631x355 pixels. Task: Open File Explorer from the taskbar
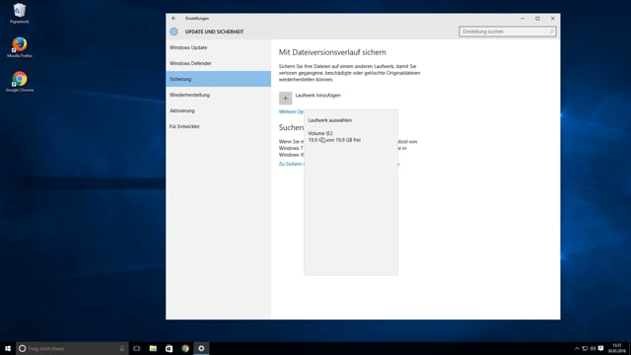(x=153, y=348)
